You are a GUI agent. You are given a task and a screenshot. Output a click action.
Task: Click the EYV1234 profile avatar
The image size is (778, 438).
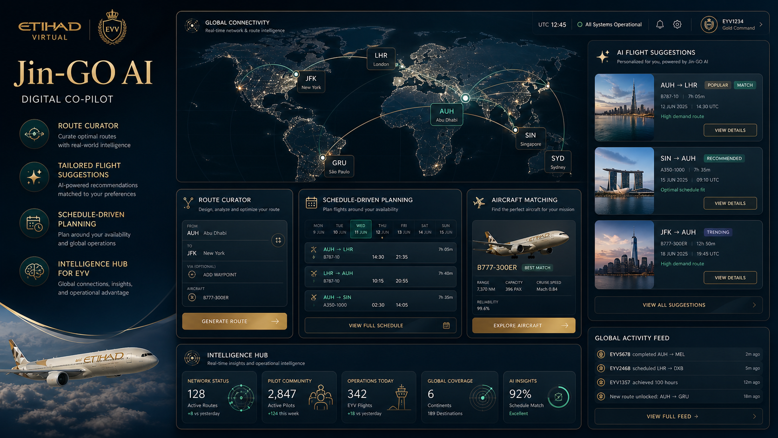point(709,25)
